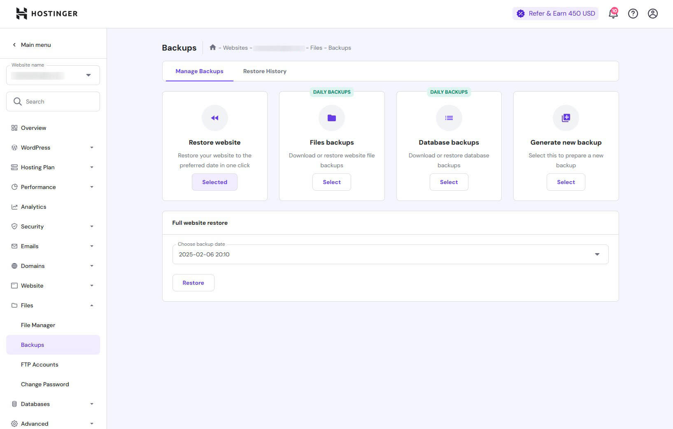Expand the Performance menu arrow
Screen dimensions: 673x429
(x=92, y=187)
